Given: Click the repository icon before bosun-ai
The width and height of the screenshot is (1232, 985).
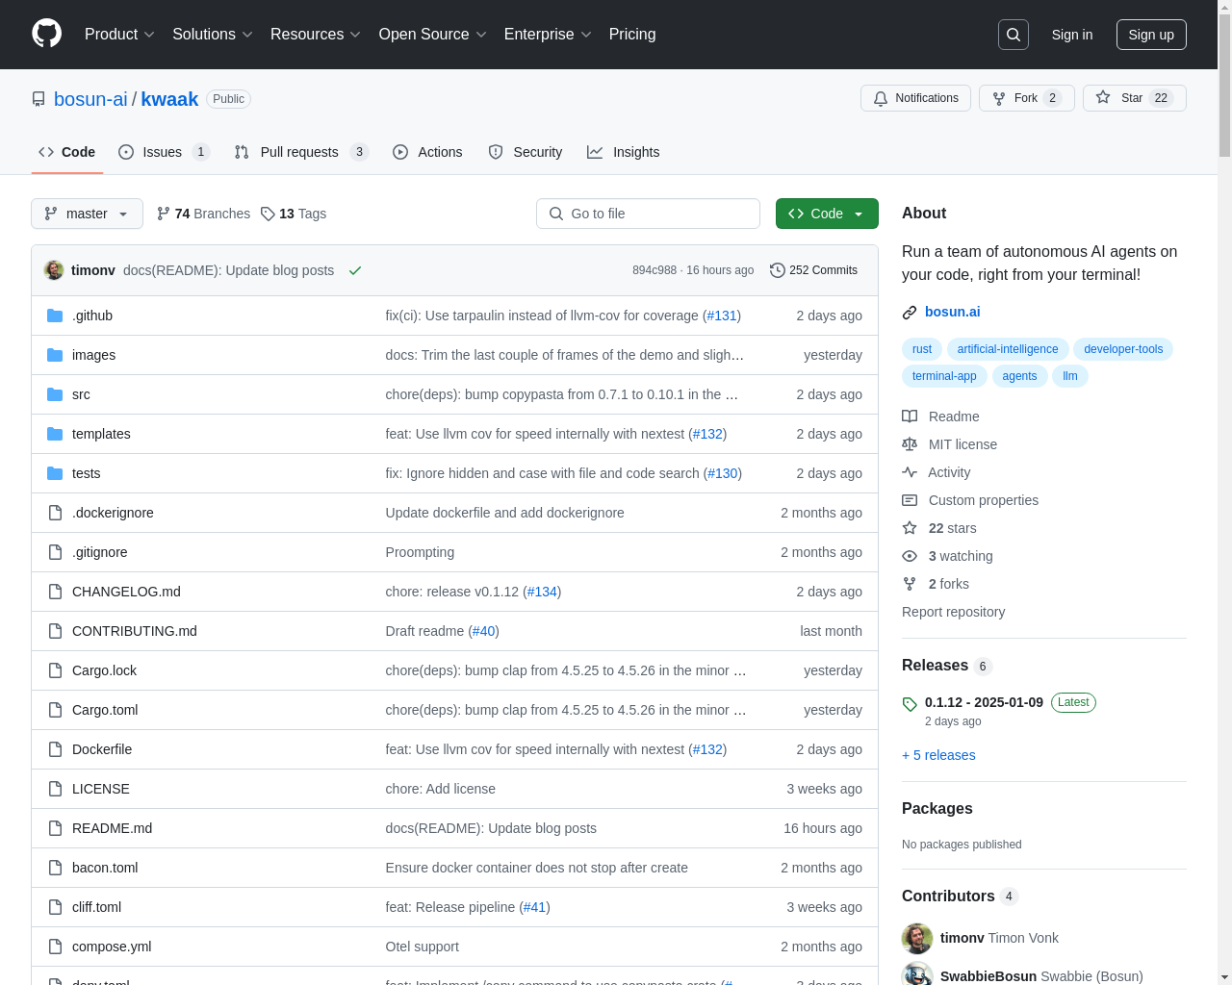Looking at the screenshot, I should [x=38, y=99].
